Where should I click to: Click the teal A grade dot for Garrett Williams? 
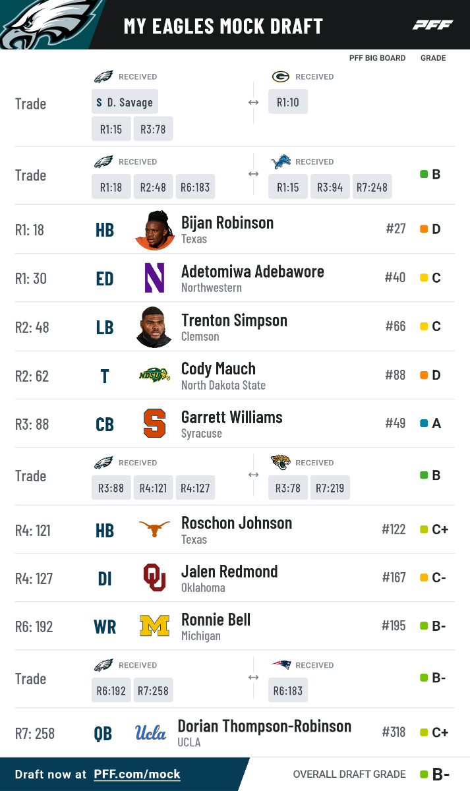click(x=424, y=424)
